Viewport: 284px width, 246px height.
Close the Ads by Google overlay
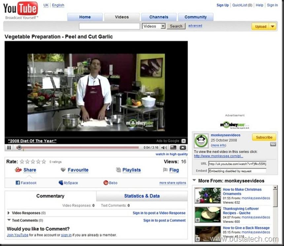click(x=184, y=141)
